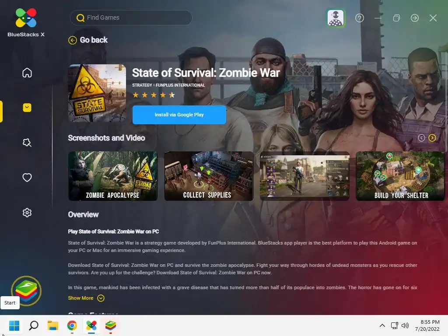This screenshot has width=448, height=336.
Task: Open the Build Your Shelter screenshot
Action: pos(401,176)
